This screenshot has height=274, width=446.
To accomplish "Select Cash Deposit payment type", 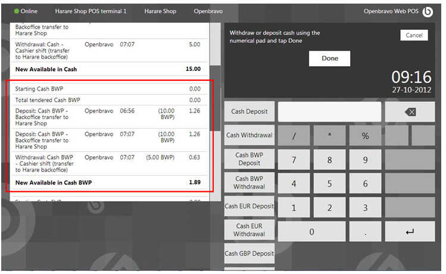I will (249, 111).
